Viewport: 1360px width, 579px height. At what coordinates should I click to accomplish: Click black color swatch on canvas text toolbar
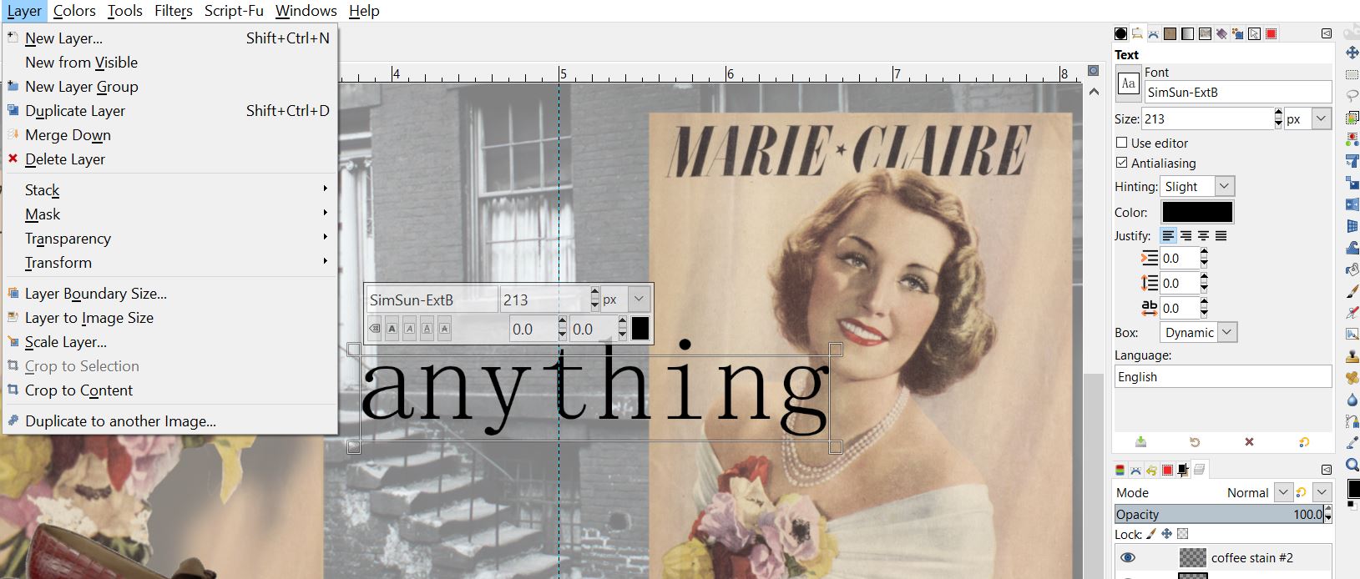tap(640, 328)
